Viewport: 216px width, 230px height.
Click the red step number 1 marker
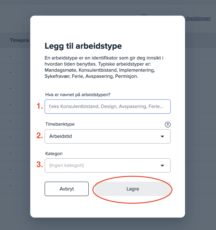click(40, 106)
